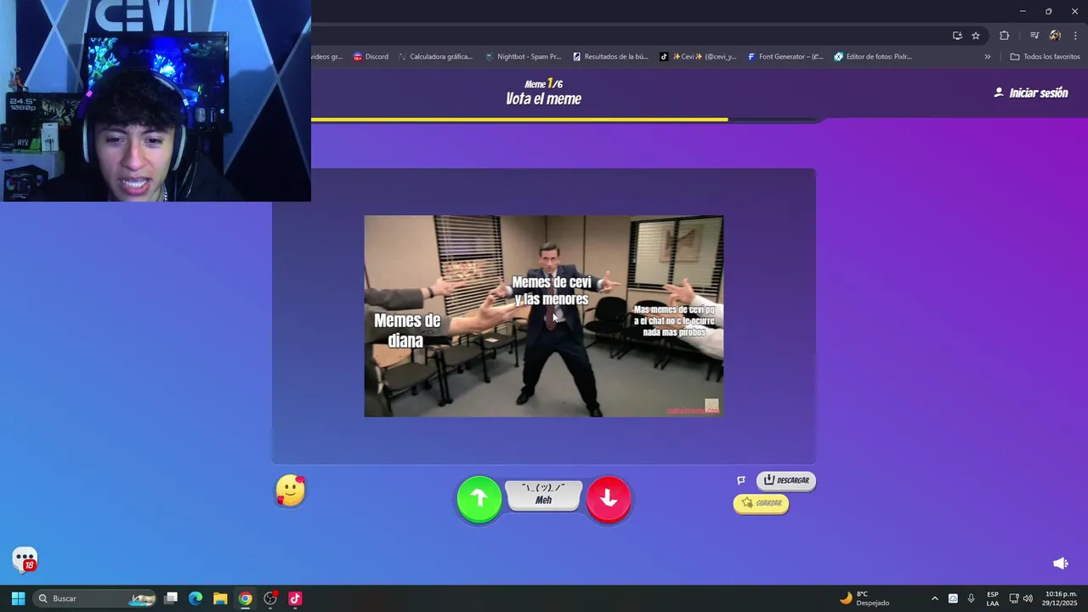Image resolution: width=1088 pixels, height=612 pixels.
Task: Click microphone tray icon
Action: click(x=972, y=598)
